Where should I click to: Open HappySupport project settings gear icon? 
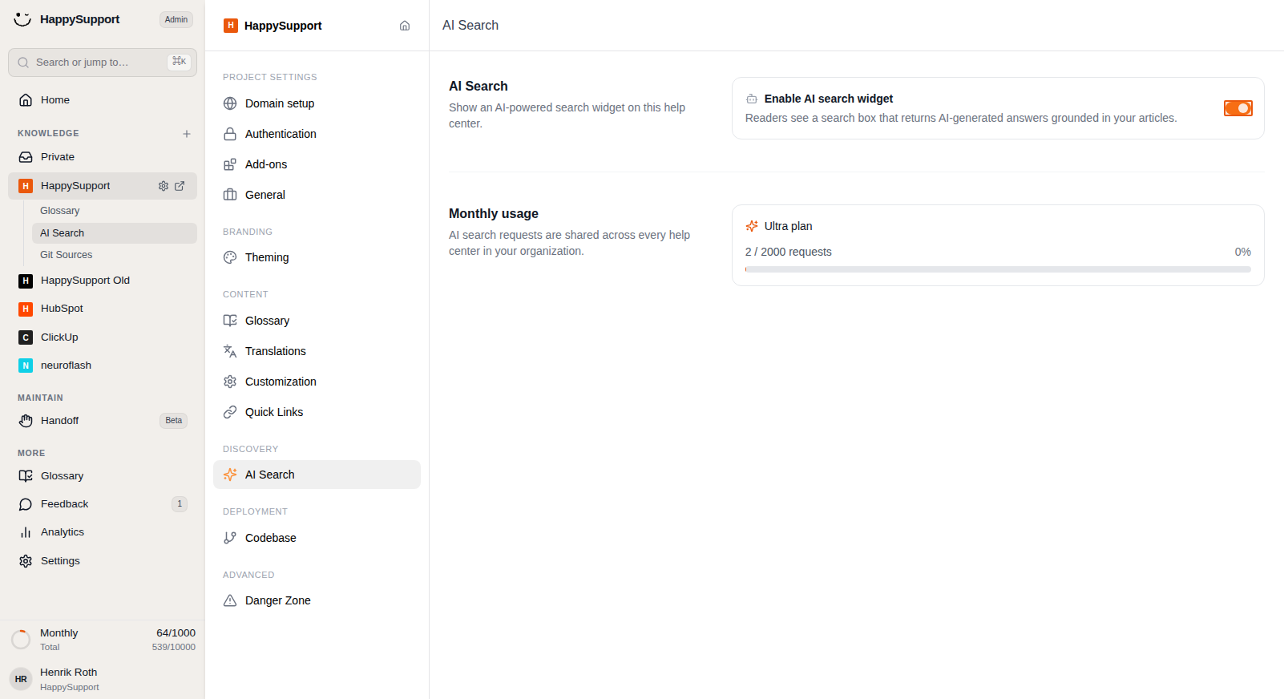[164, 186]
